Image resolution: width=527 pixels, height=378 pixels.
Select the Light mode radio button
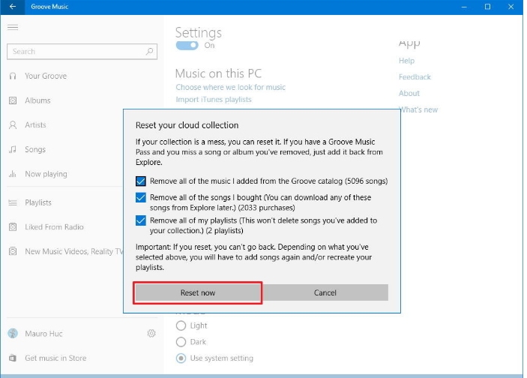coord(180,325)
